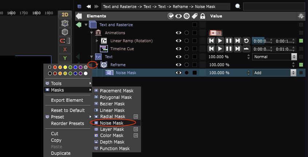Click the magnet snap-to-grid icon
Image resolution: width=308 pixels, height=157 pixels.
65,41
